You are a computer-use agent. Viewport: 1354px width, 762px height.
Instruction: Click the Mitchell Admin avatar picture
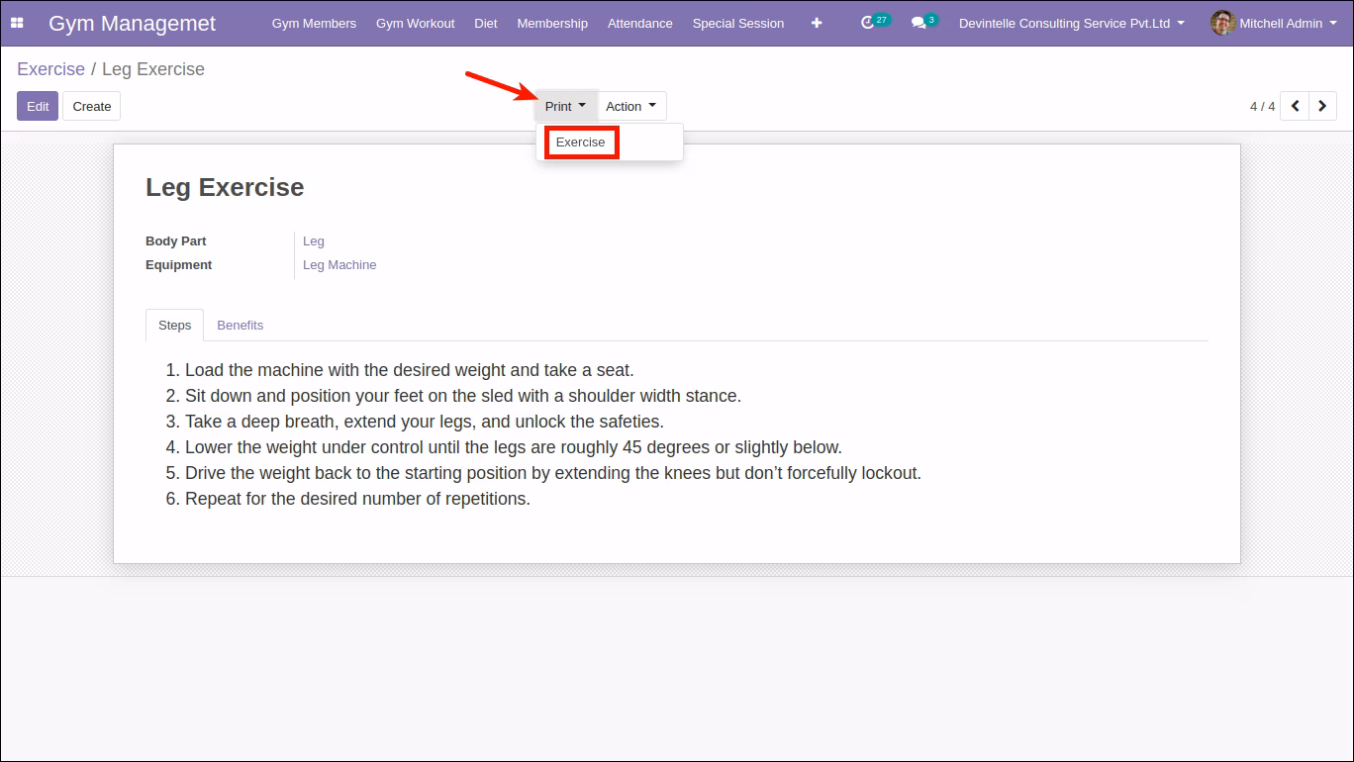[x=1222, y=23]
